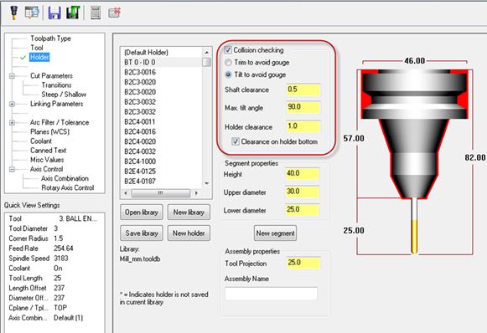Click the green checkmark beside Holder
This screenshot has height=333, width=487.
point(23,58)
